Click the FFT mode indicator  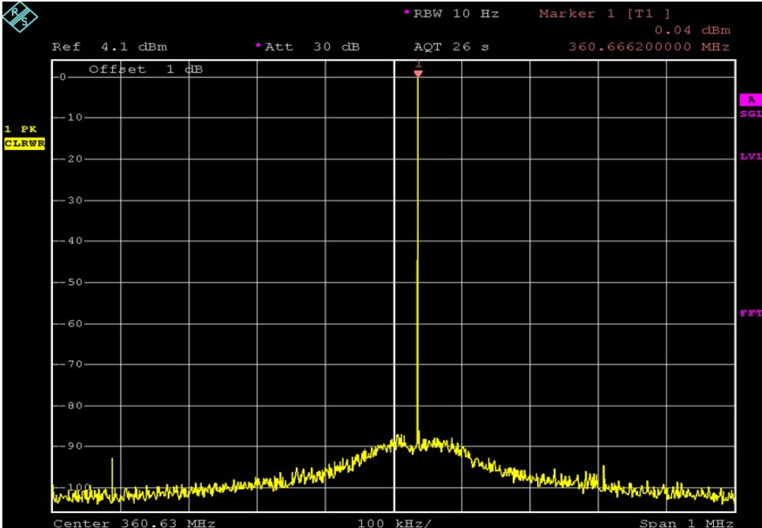pos(751,313)
